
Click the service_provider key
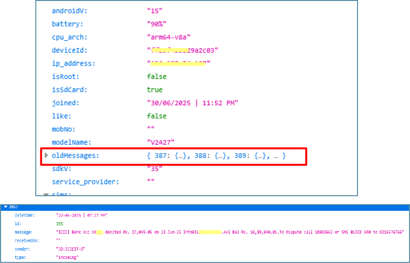pos(85,182)
